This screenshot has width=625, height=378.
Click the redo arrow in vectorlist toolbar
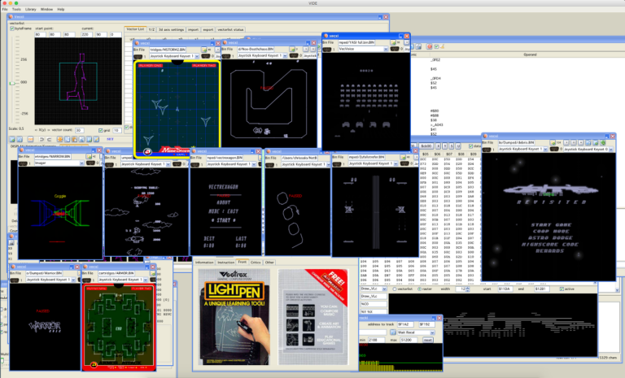49,139
